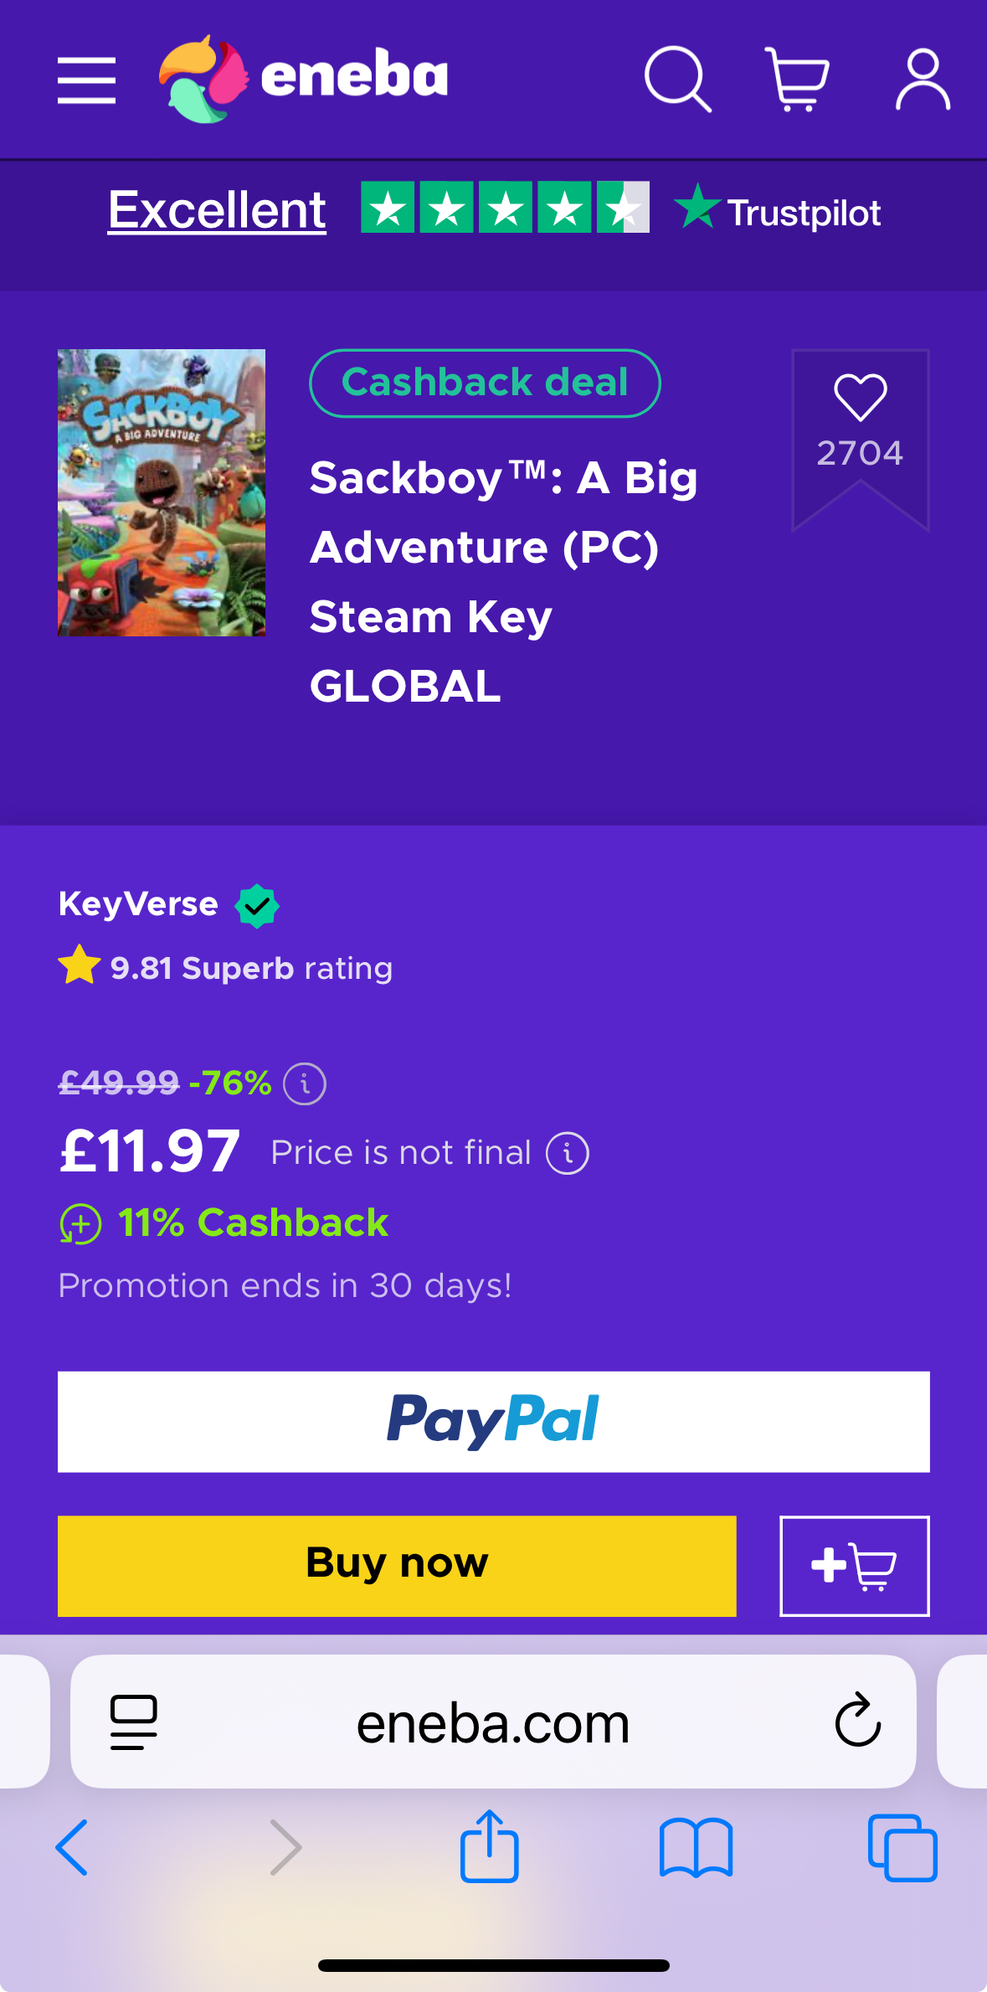Show discount info icon beside -76%
This screenshot has width=987, height=1992.
[x=305, y=1084]
